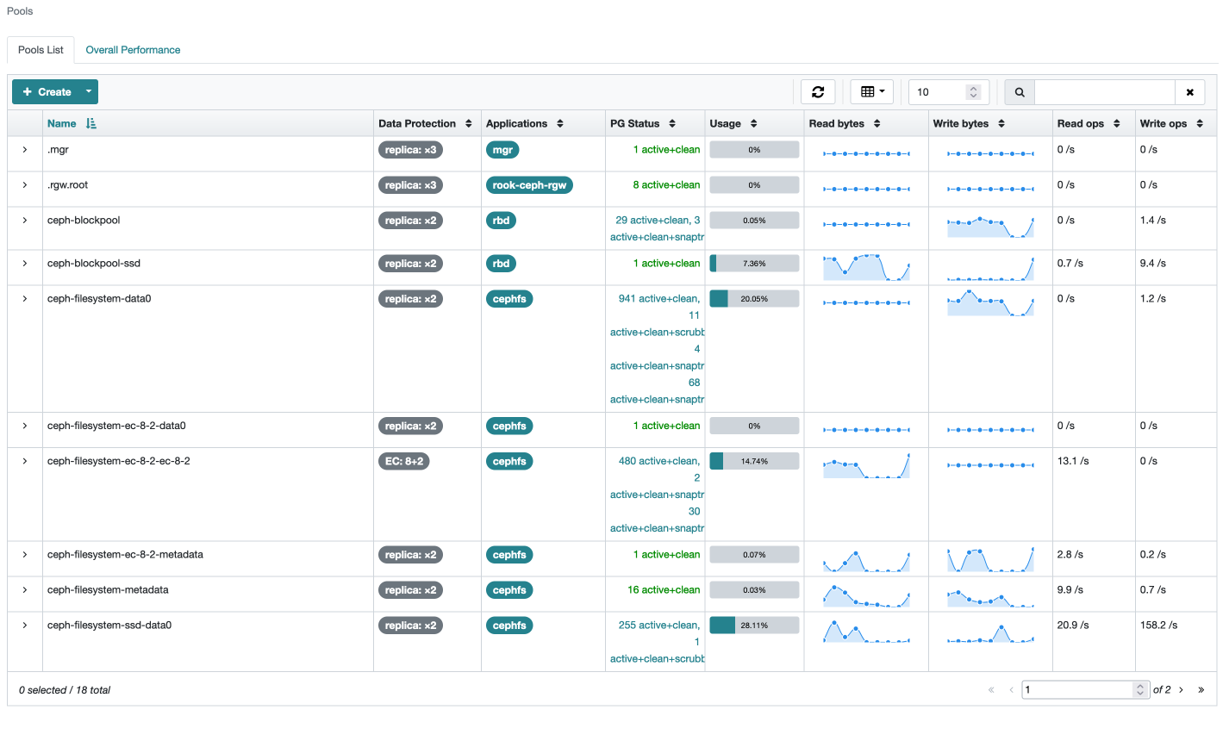Go to previous page arrow icon

[1011, 690]
